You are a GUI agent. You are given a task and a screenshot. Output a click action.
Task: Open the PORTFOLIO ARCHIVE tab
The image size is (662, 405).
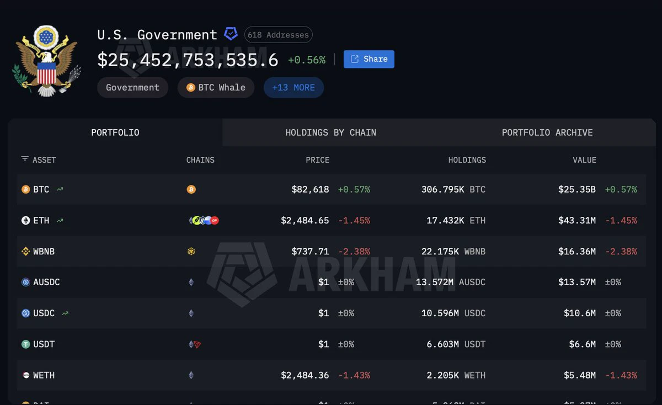(547, 132)
